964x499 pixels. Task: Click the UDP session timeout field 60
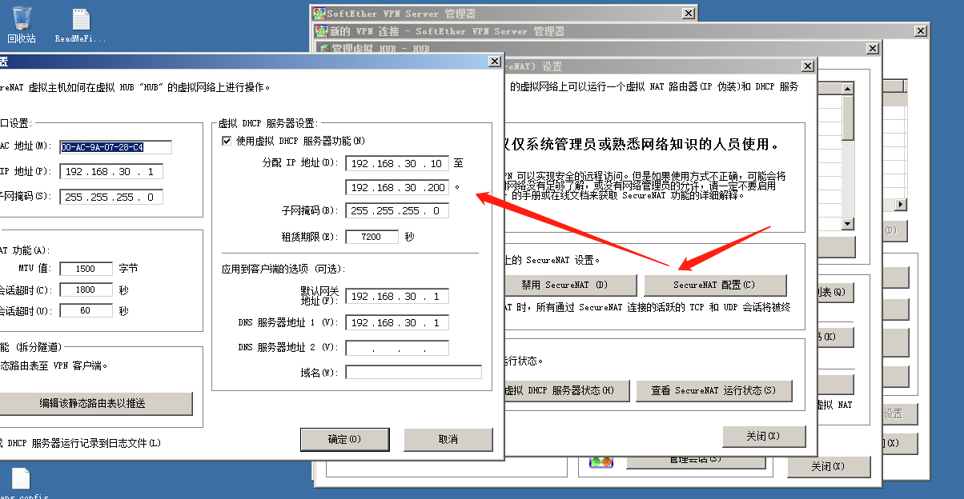[x=86, y=311]
